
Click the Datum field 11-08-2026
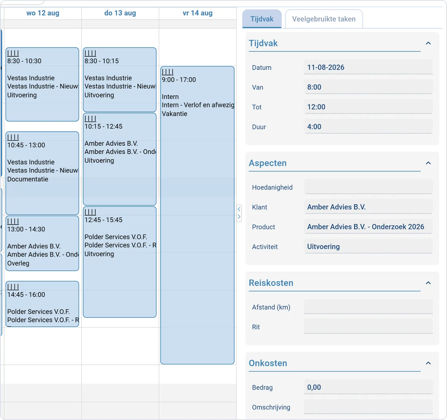click(x=368, y=67)
